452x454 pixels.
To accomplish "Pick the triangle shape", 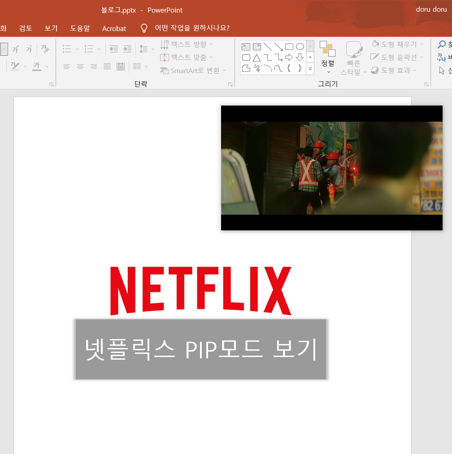I will 257,57.
